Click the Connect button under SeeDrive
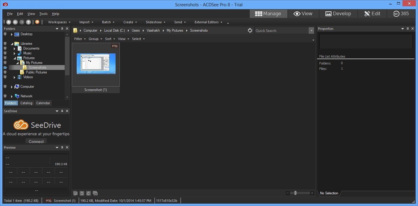This screenshot has height=206, width=418. pos(36,141)
